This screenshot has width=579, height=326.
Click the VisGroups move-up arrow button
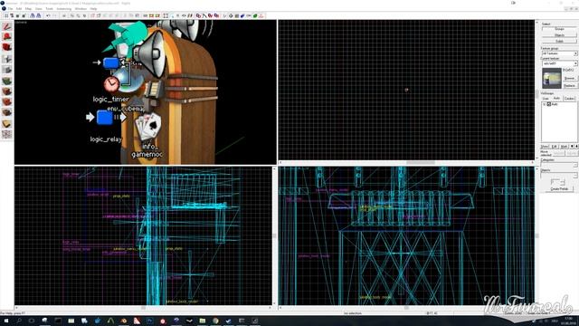[572, 147]
